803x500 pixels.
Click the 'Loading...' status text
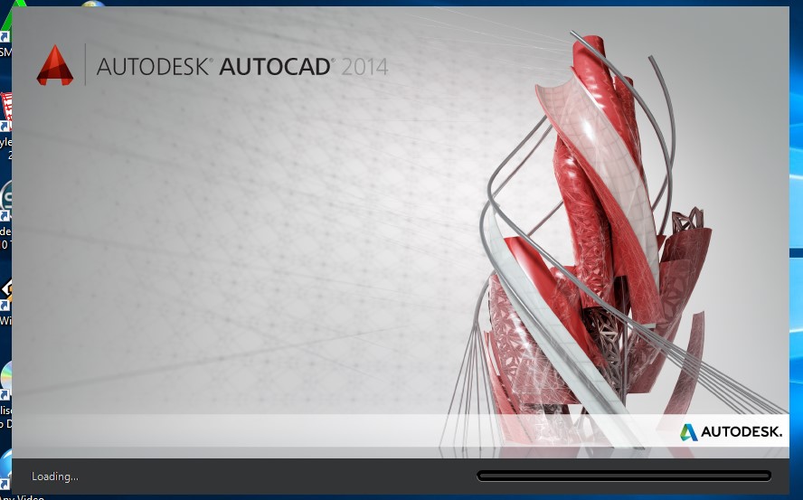click(55, 476)
